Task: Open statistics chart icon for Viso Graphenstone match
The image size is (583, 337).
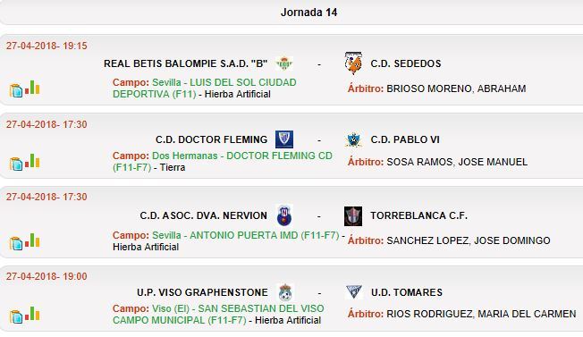Action: tap(32, 314)
